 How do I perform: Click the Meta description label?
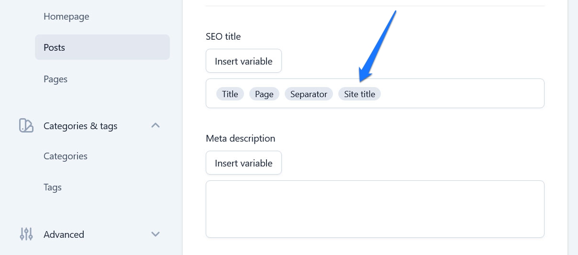(x=240, y=139)
